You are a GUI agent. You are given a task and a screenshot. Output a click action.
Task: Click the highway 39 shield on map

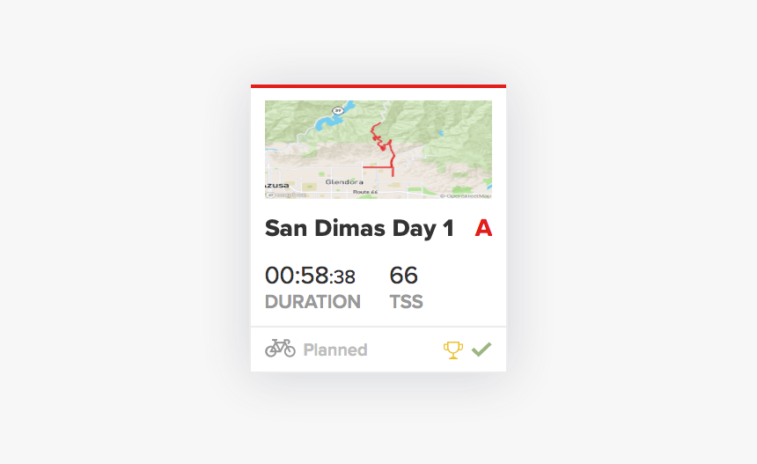338,111
